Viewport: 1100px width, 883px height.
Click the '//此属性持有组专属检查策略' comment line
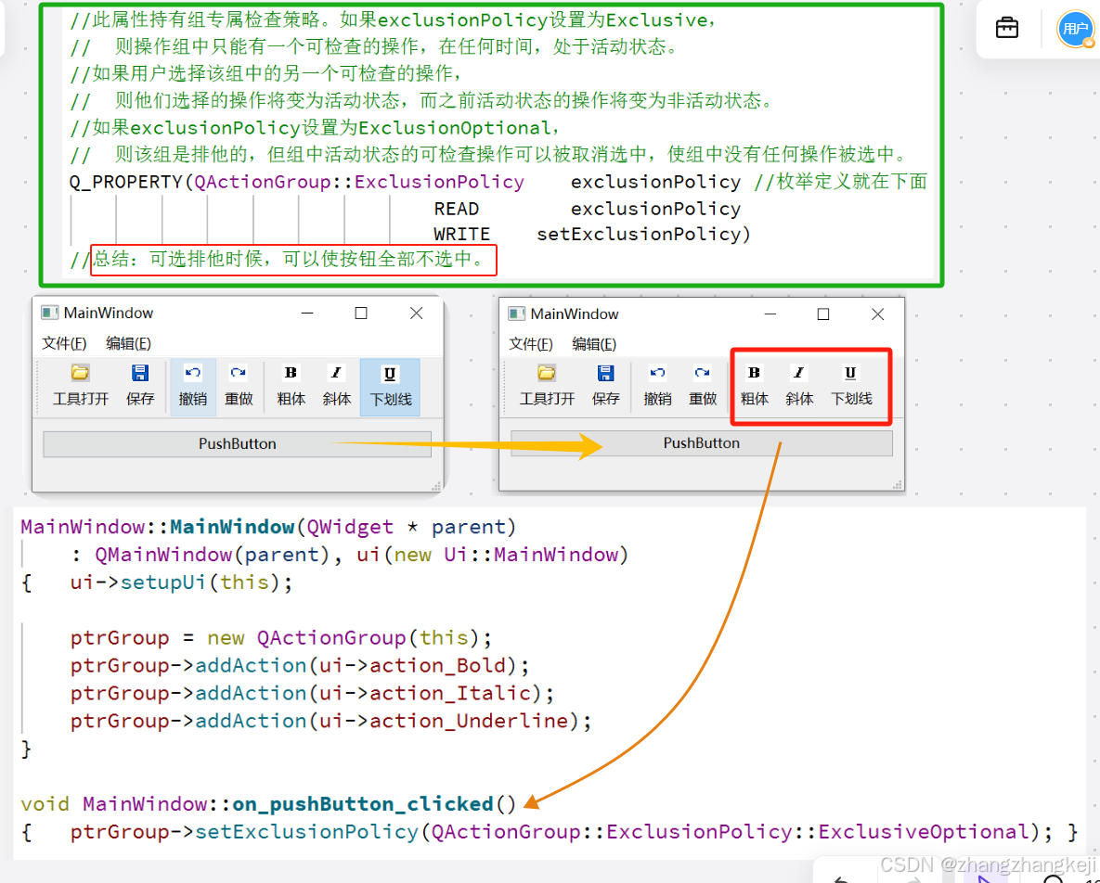pyautogui.click(x=393, y=19)
